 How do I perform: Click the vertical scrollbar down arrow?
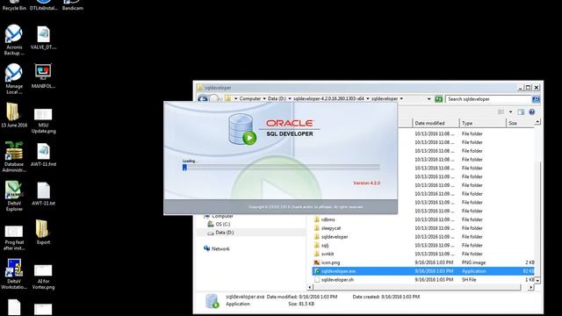coord(537,280)
